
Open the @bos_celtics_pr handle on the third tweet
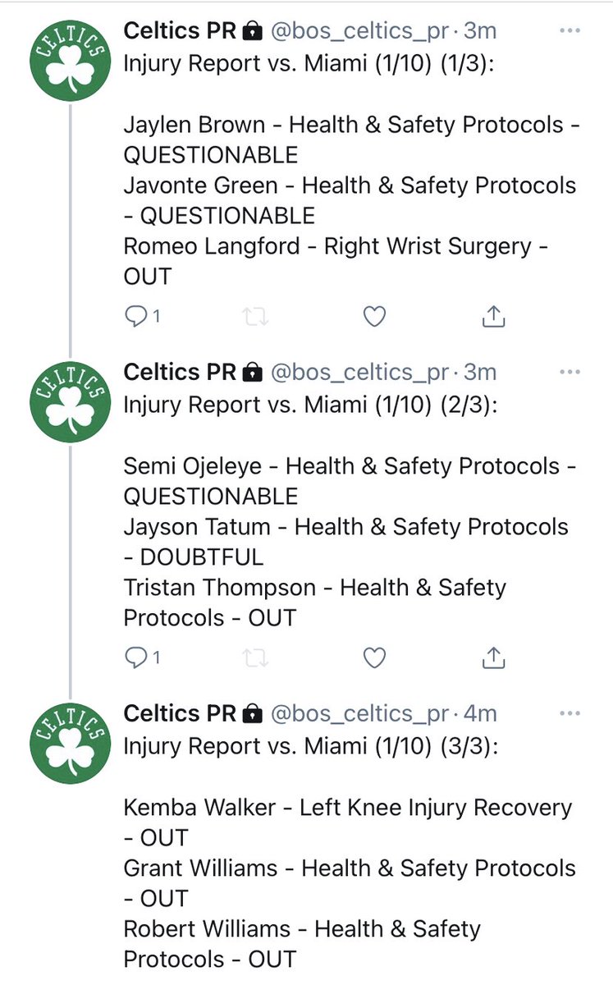click(360, 712)
